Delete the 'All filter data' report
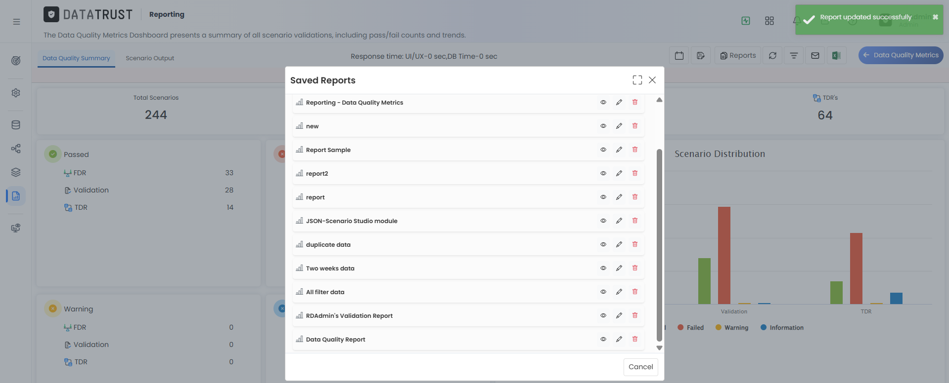Screen dimensions: 949x383 click(x=635, y=292)
